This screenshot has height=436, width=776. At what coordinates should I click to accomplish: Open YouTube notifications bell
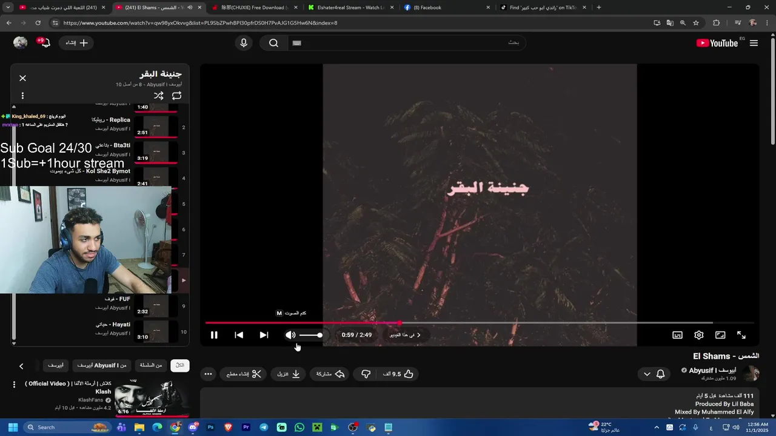44,43
